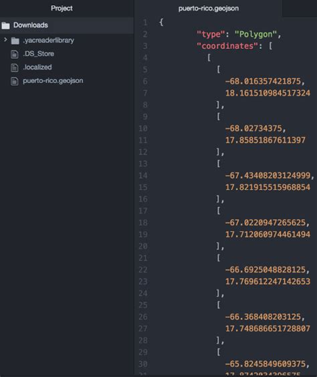The width and height of the screenshot is (317, 377).
Task: Click the Downloads root folder icon
Action: (x=5, y=25)
